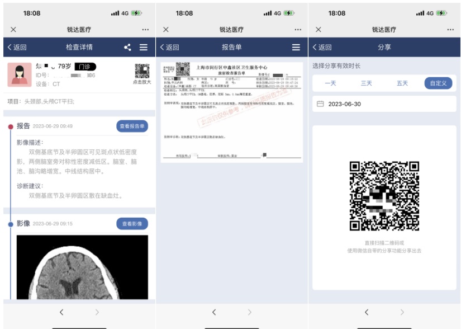Tap browser forward arrow under 分享 screen

[x=402, y=312]
